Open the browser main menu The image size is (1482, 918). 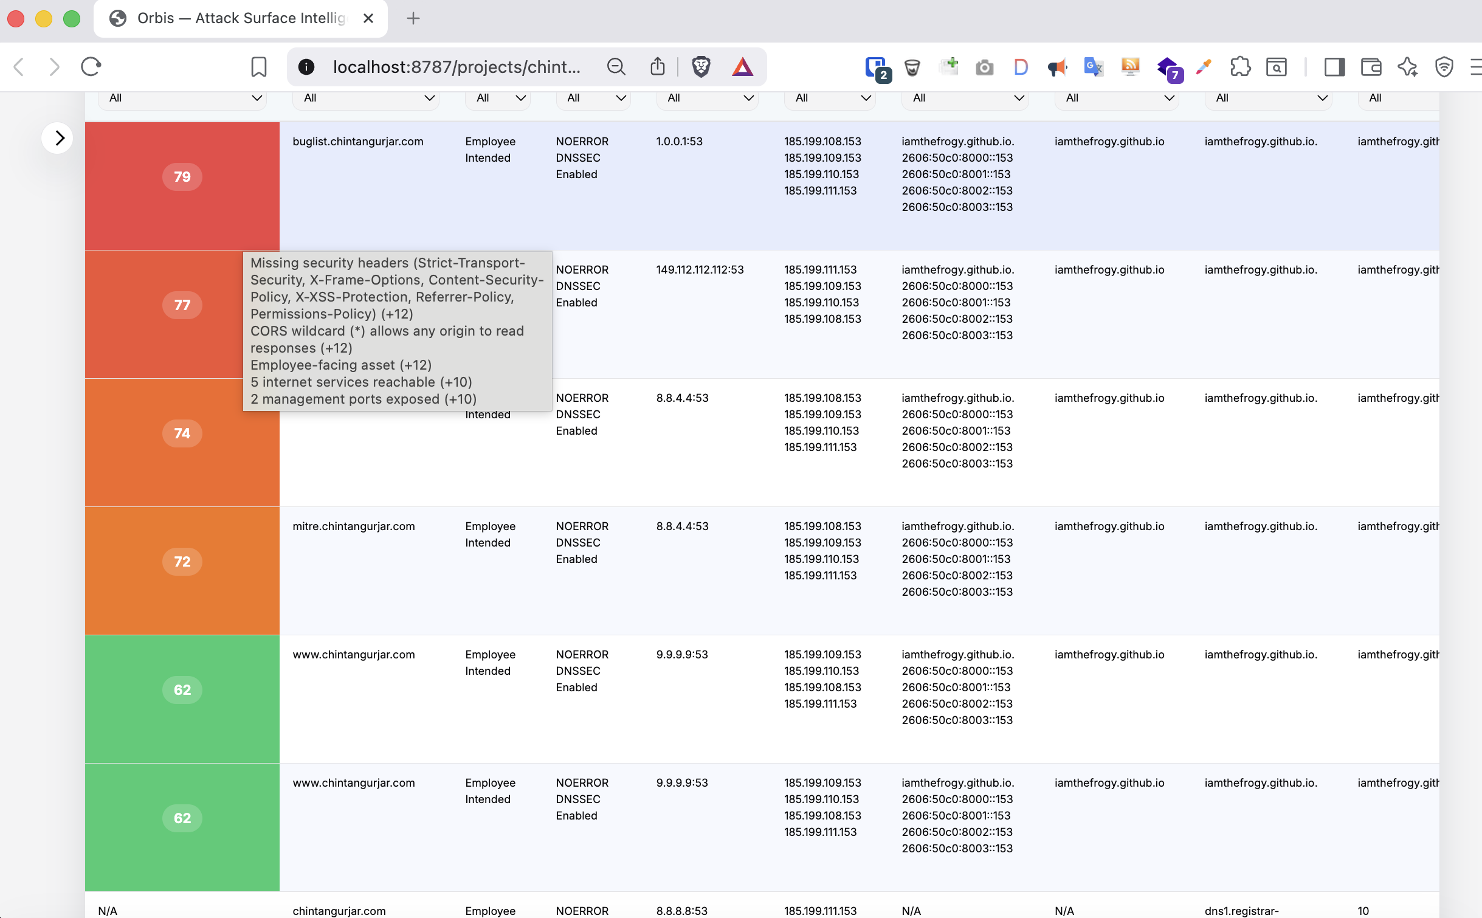pos(1476,67)
